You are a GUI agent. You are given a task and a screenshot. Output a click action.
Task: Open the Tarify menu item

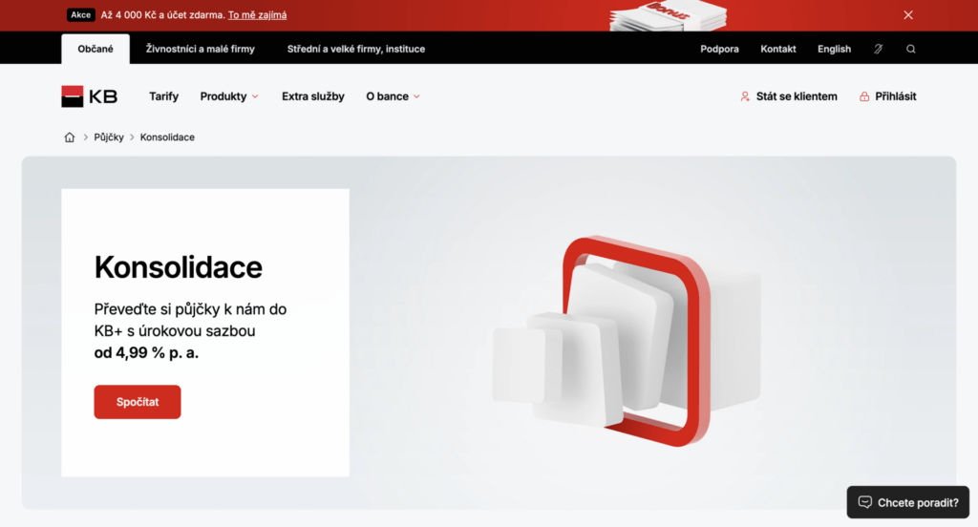(163, 96)
